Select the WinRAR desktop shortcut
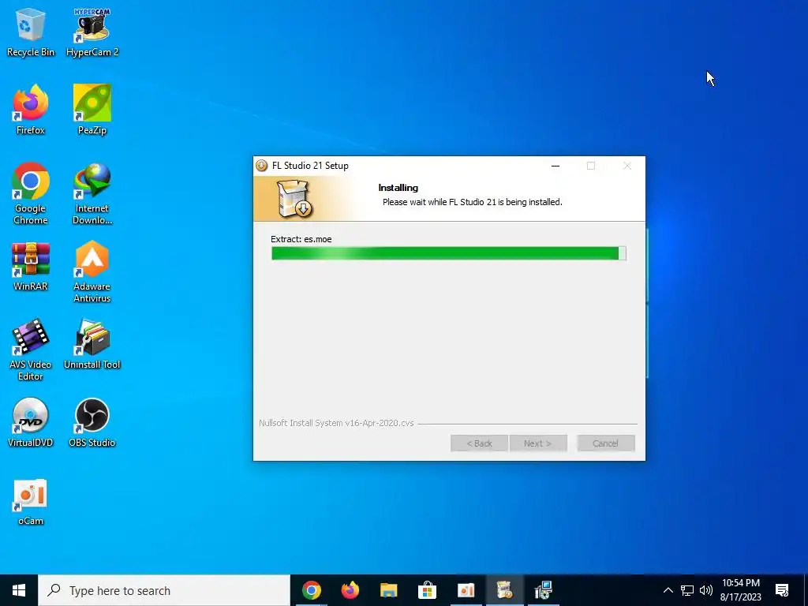The image size is (808, 606). pos(31,267)
